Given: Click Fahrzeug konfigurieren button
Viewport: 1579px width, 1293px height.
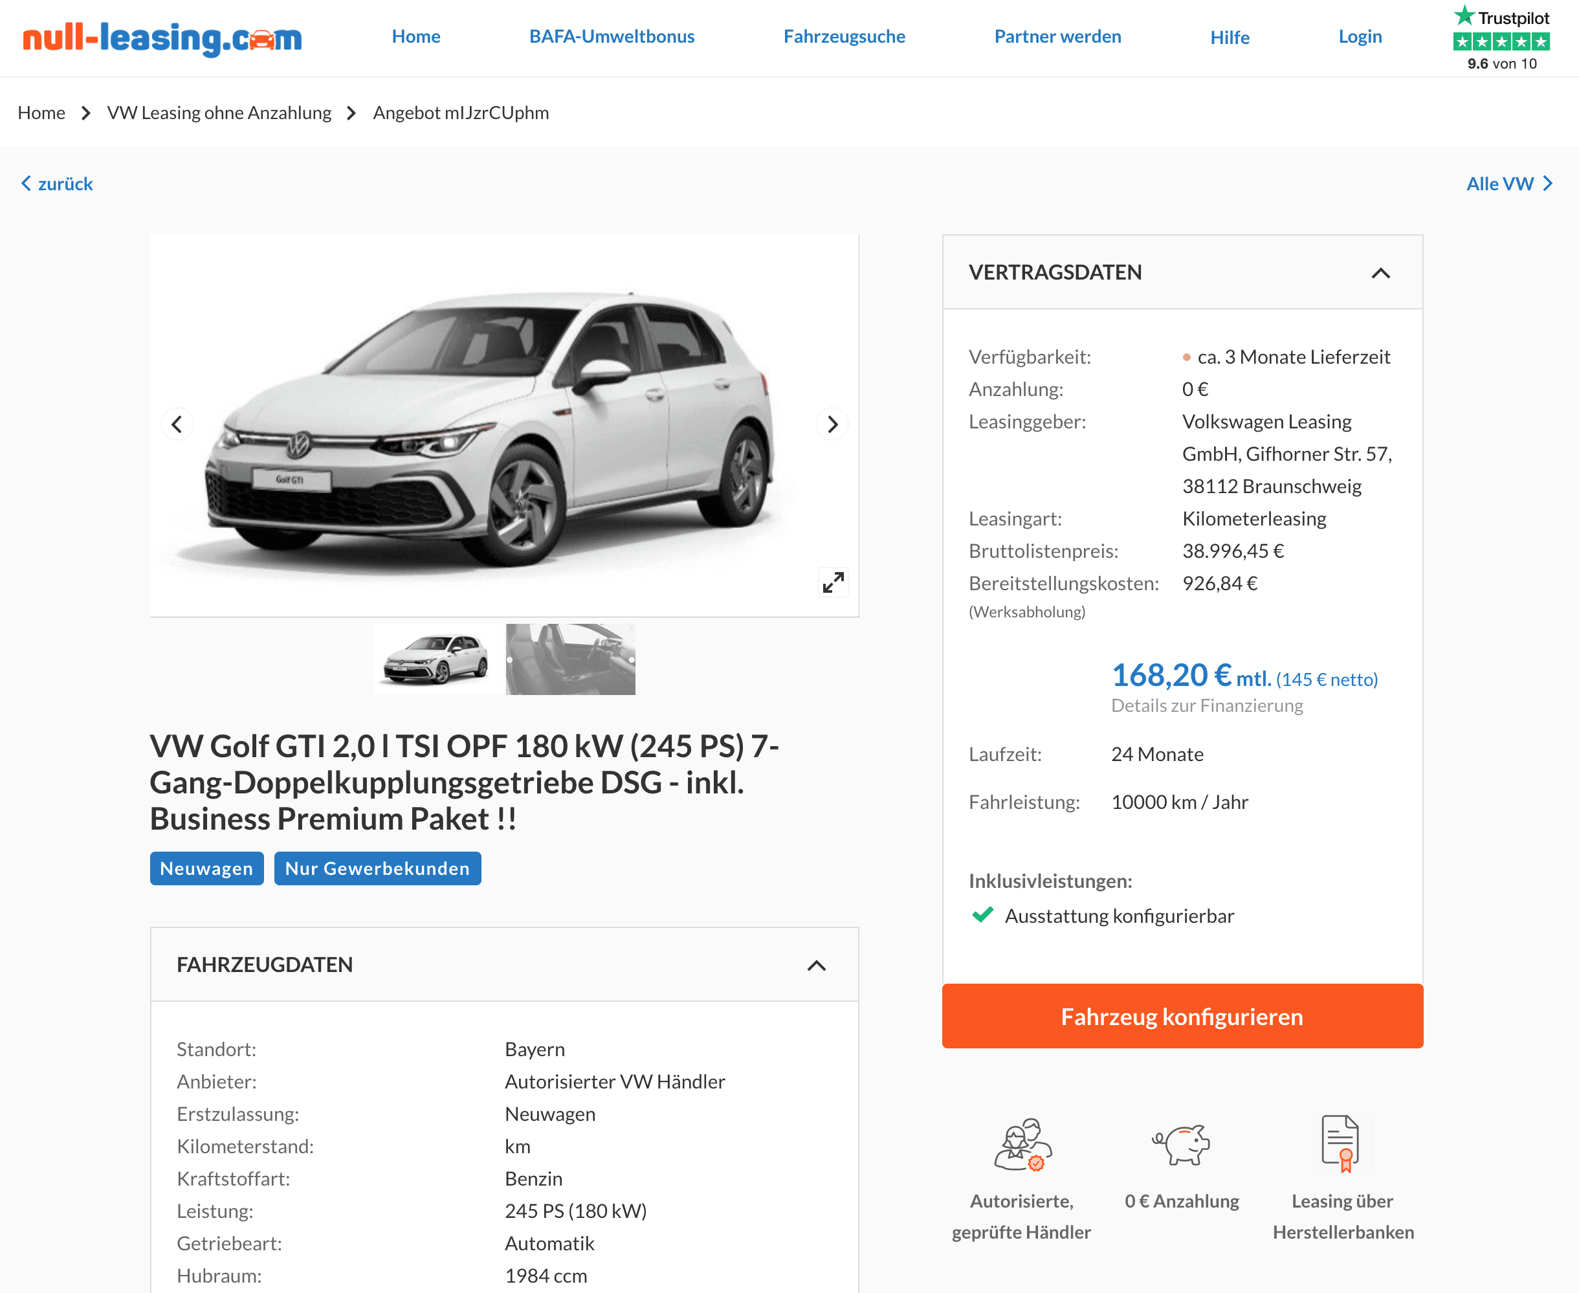Looking at the screenshot, I should click(1182, 1017).
